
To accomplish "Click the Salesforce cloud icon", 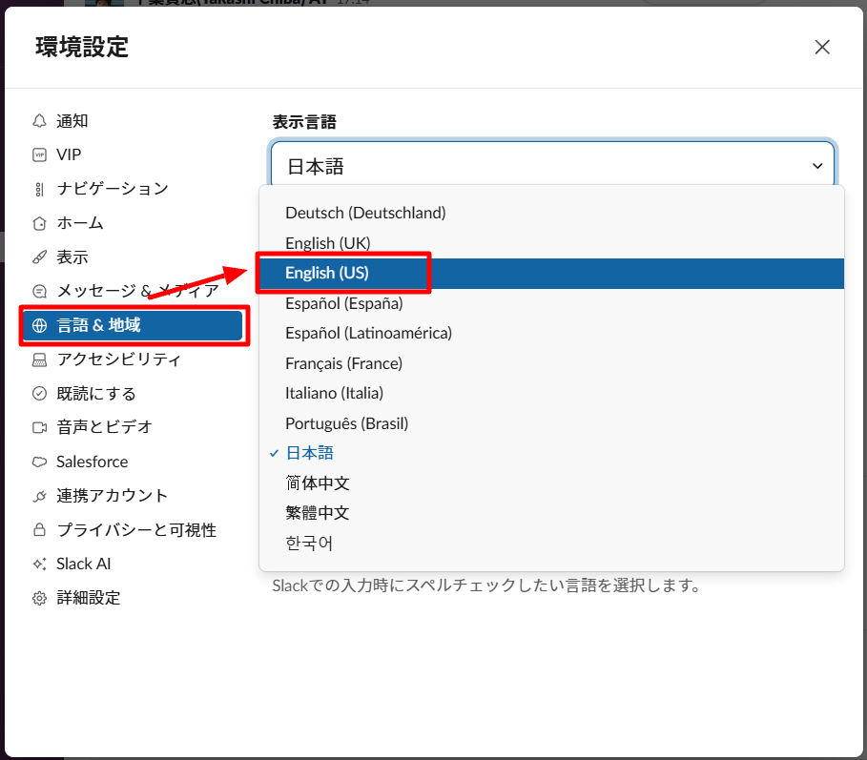I will point(39,462).
